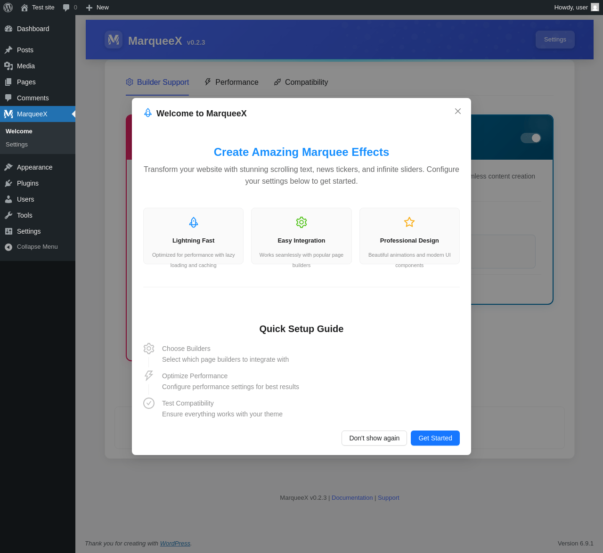The width and height of the screenshot is (603, 553).
Task: Click the Lightning Fast card title
Action: tap(194, 241)
